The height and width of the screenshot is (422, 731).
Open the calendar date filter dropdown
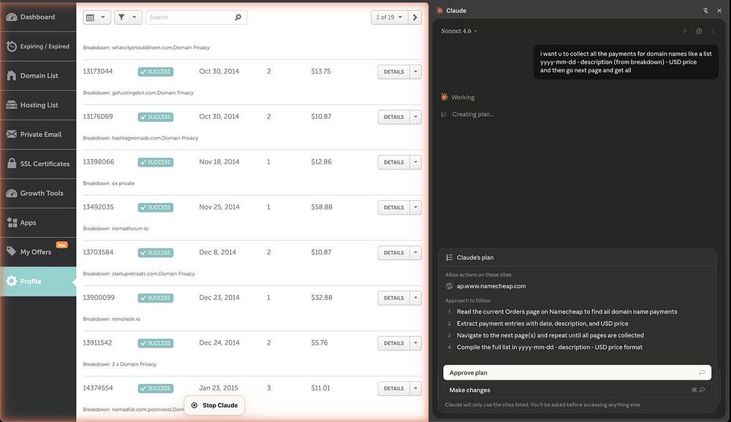coord(97,18)
